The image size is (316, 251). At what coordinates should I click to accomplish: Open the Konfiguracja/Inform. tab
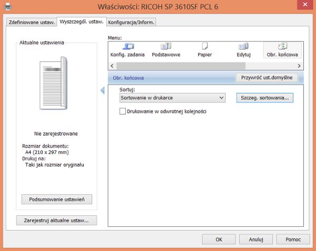[131, 22]
